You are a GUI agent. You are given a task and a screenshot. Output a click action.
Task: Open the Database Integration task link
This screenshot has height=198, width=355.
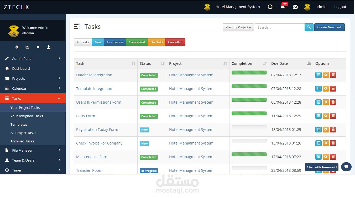click(94, 75)
